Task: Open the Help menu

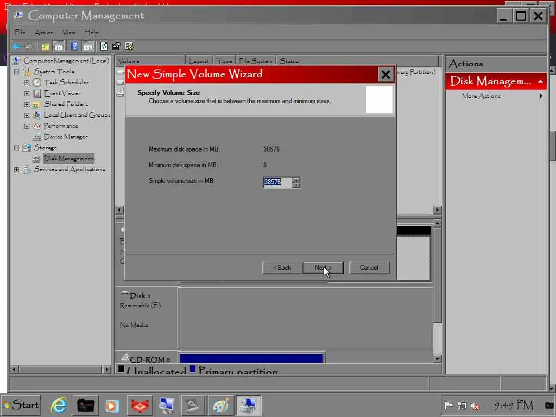Action: [x=91, y=32]
